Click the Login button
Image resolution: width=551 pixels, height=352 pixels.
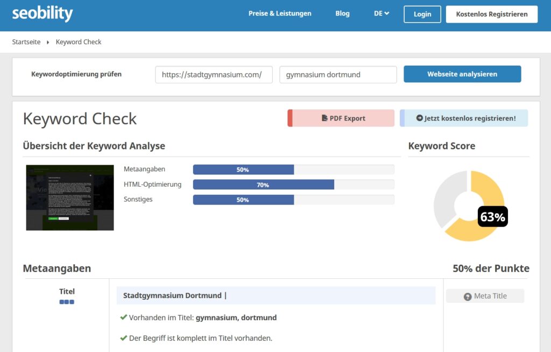[422, 14]
